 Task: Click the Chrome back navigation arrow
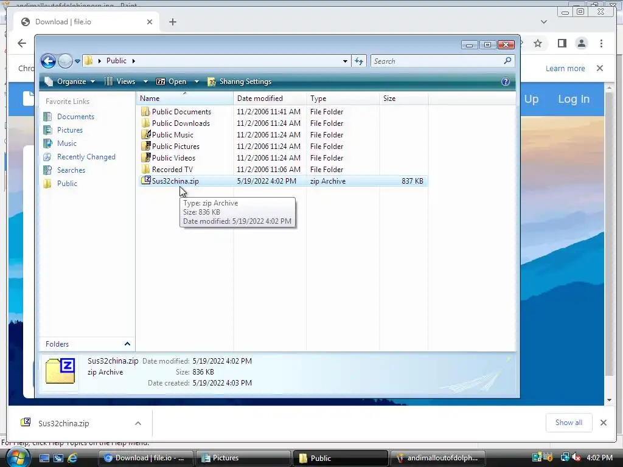[x=22, y=43]
